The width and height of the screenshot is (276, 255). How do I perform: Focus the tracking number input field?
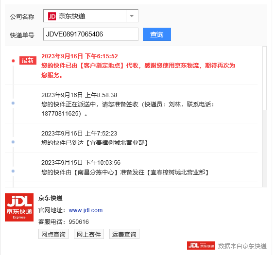tap(91, 34)
